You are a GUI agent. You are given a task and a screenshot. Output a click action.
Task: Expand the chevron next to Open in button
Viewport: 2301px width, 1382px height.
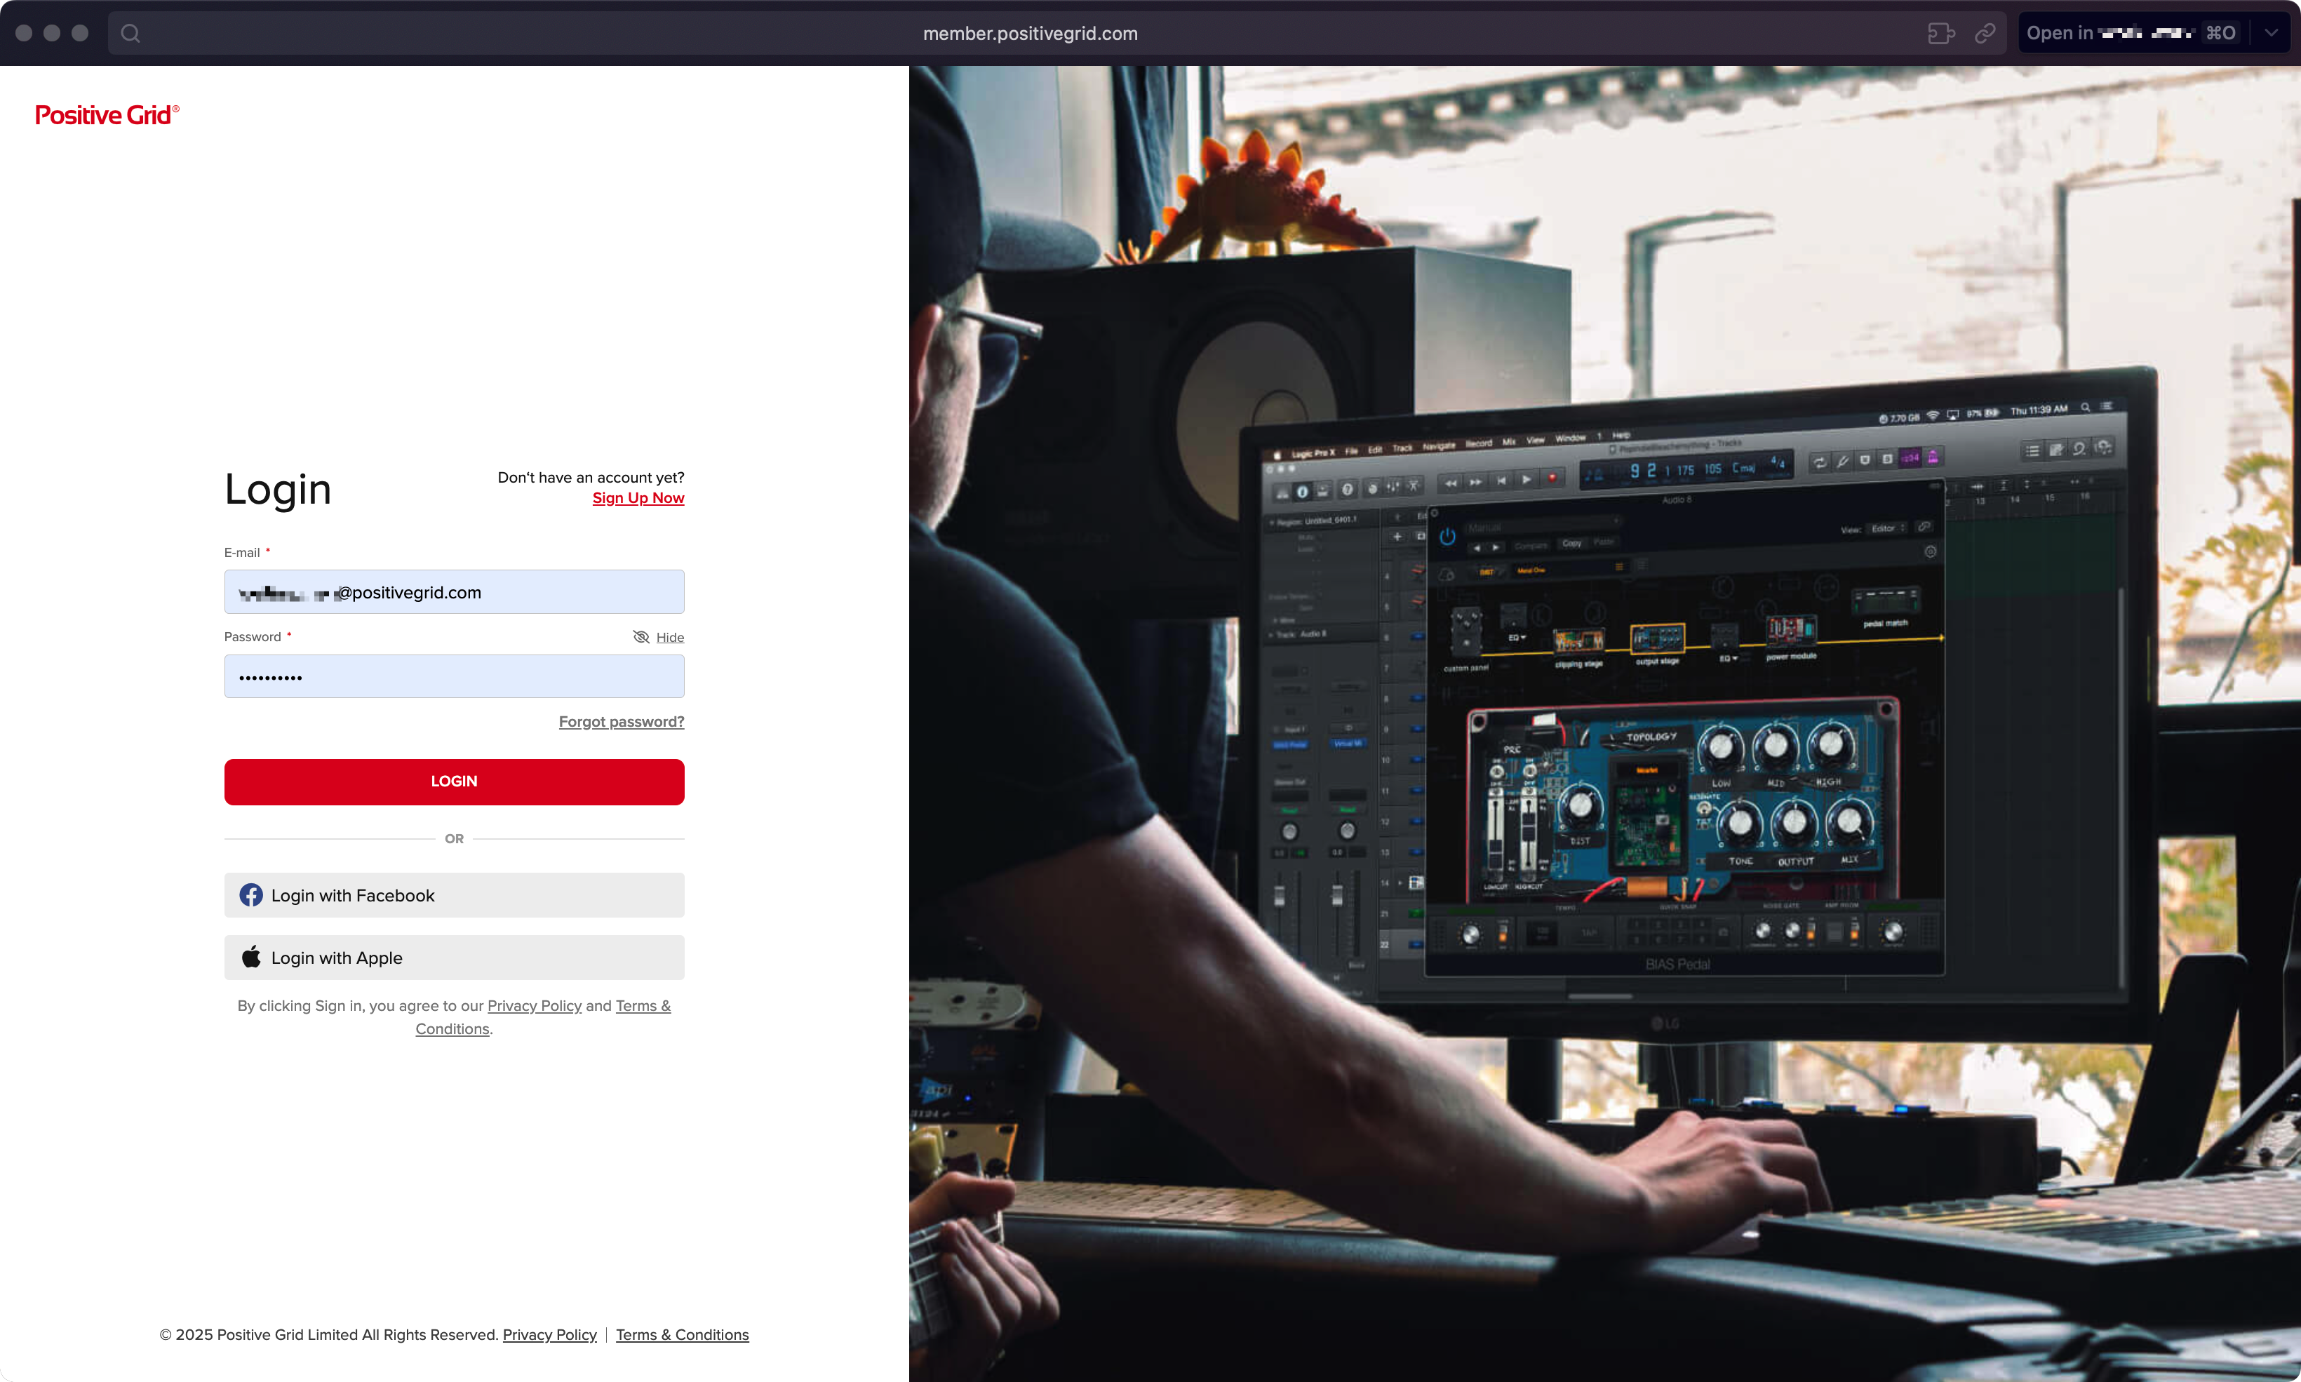2272,34
